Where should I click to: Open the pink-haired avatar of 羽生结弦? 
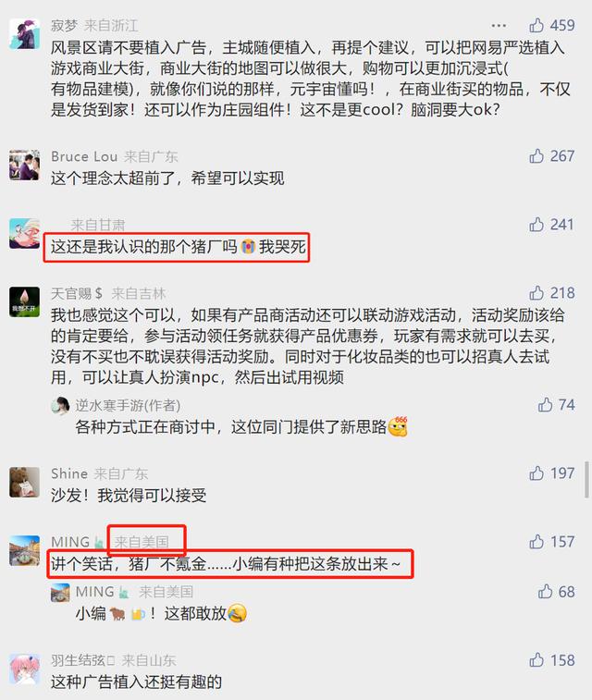pos(25,669)
